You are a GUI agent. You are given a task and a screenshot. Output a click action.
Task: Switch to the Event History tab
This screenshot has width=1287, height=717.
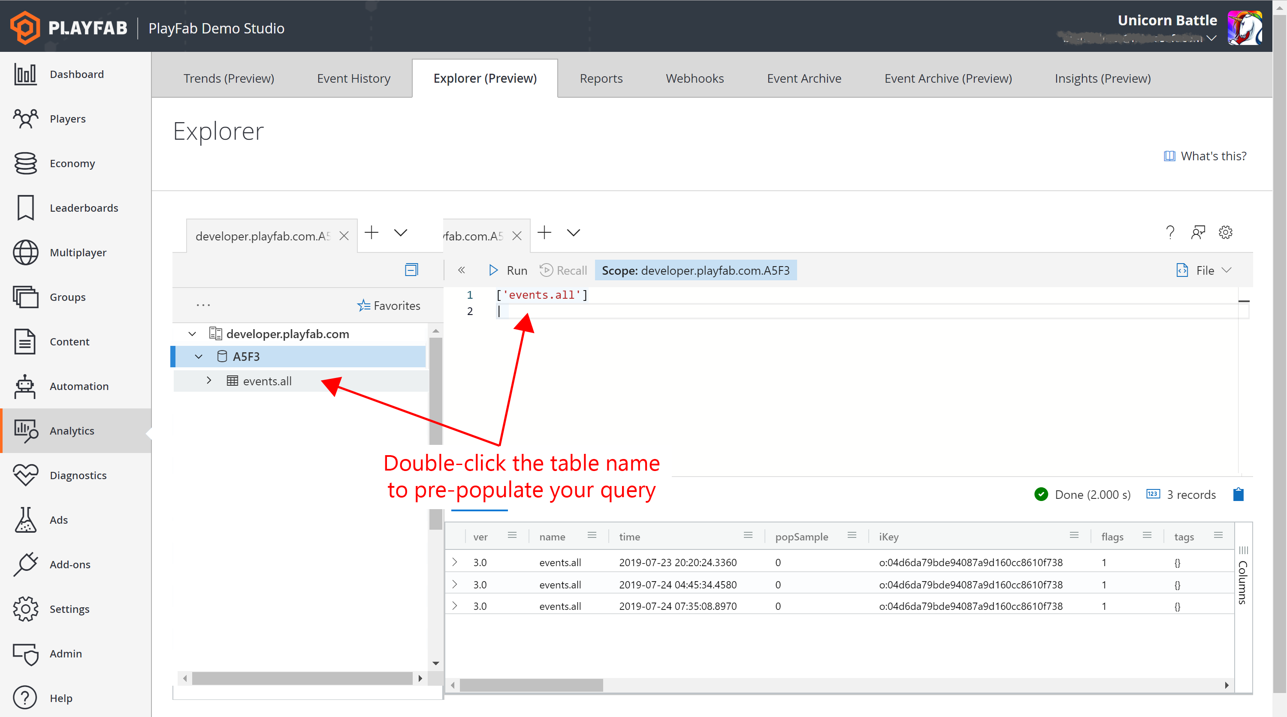tap(353, 78)
